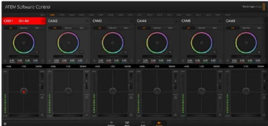
Task: Click the CAM2 focus wheel strip at panel bottom
Action: click(x=68, y=115)
